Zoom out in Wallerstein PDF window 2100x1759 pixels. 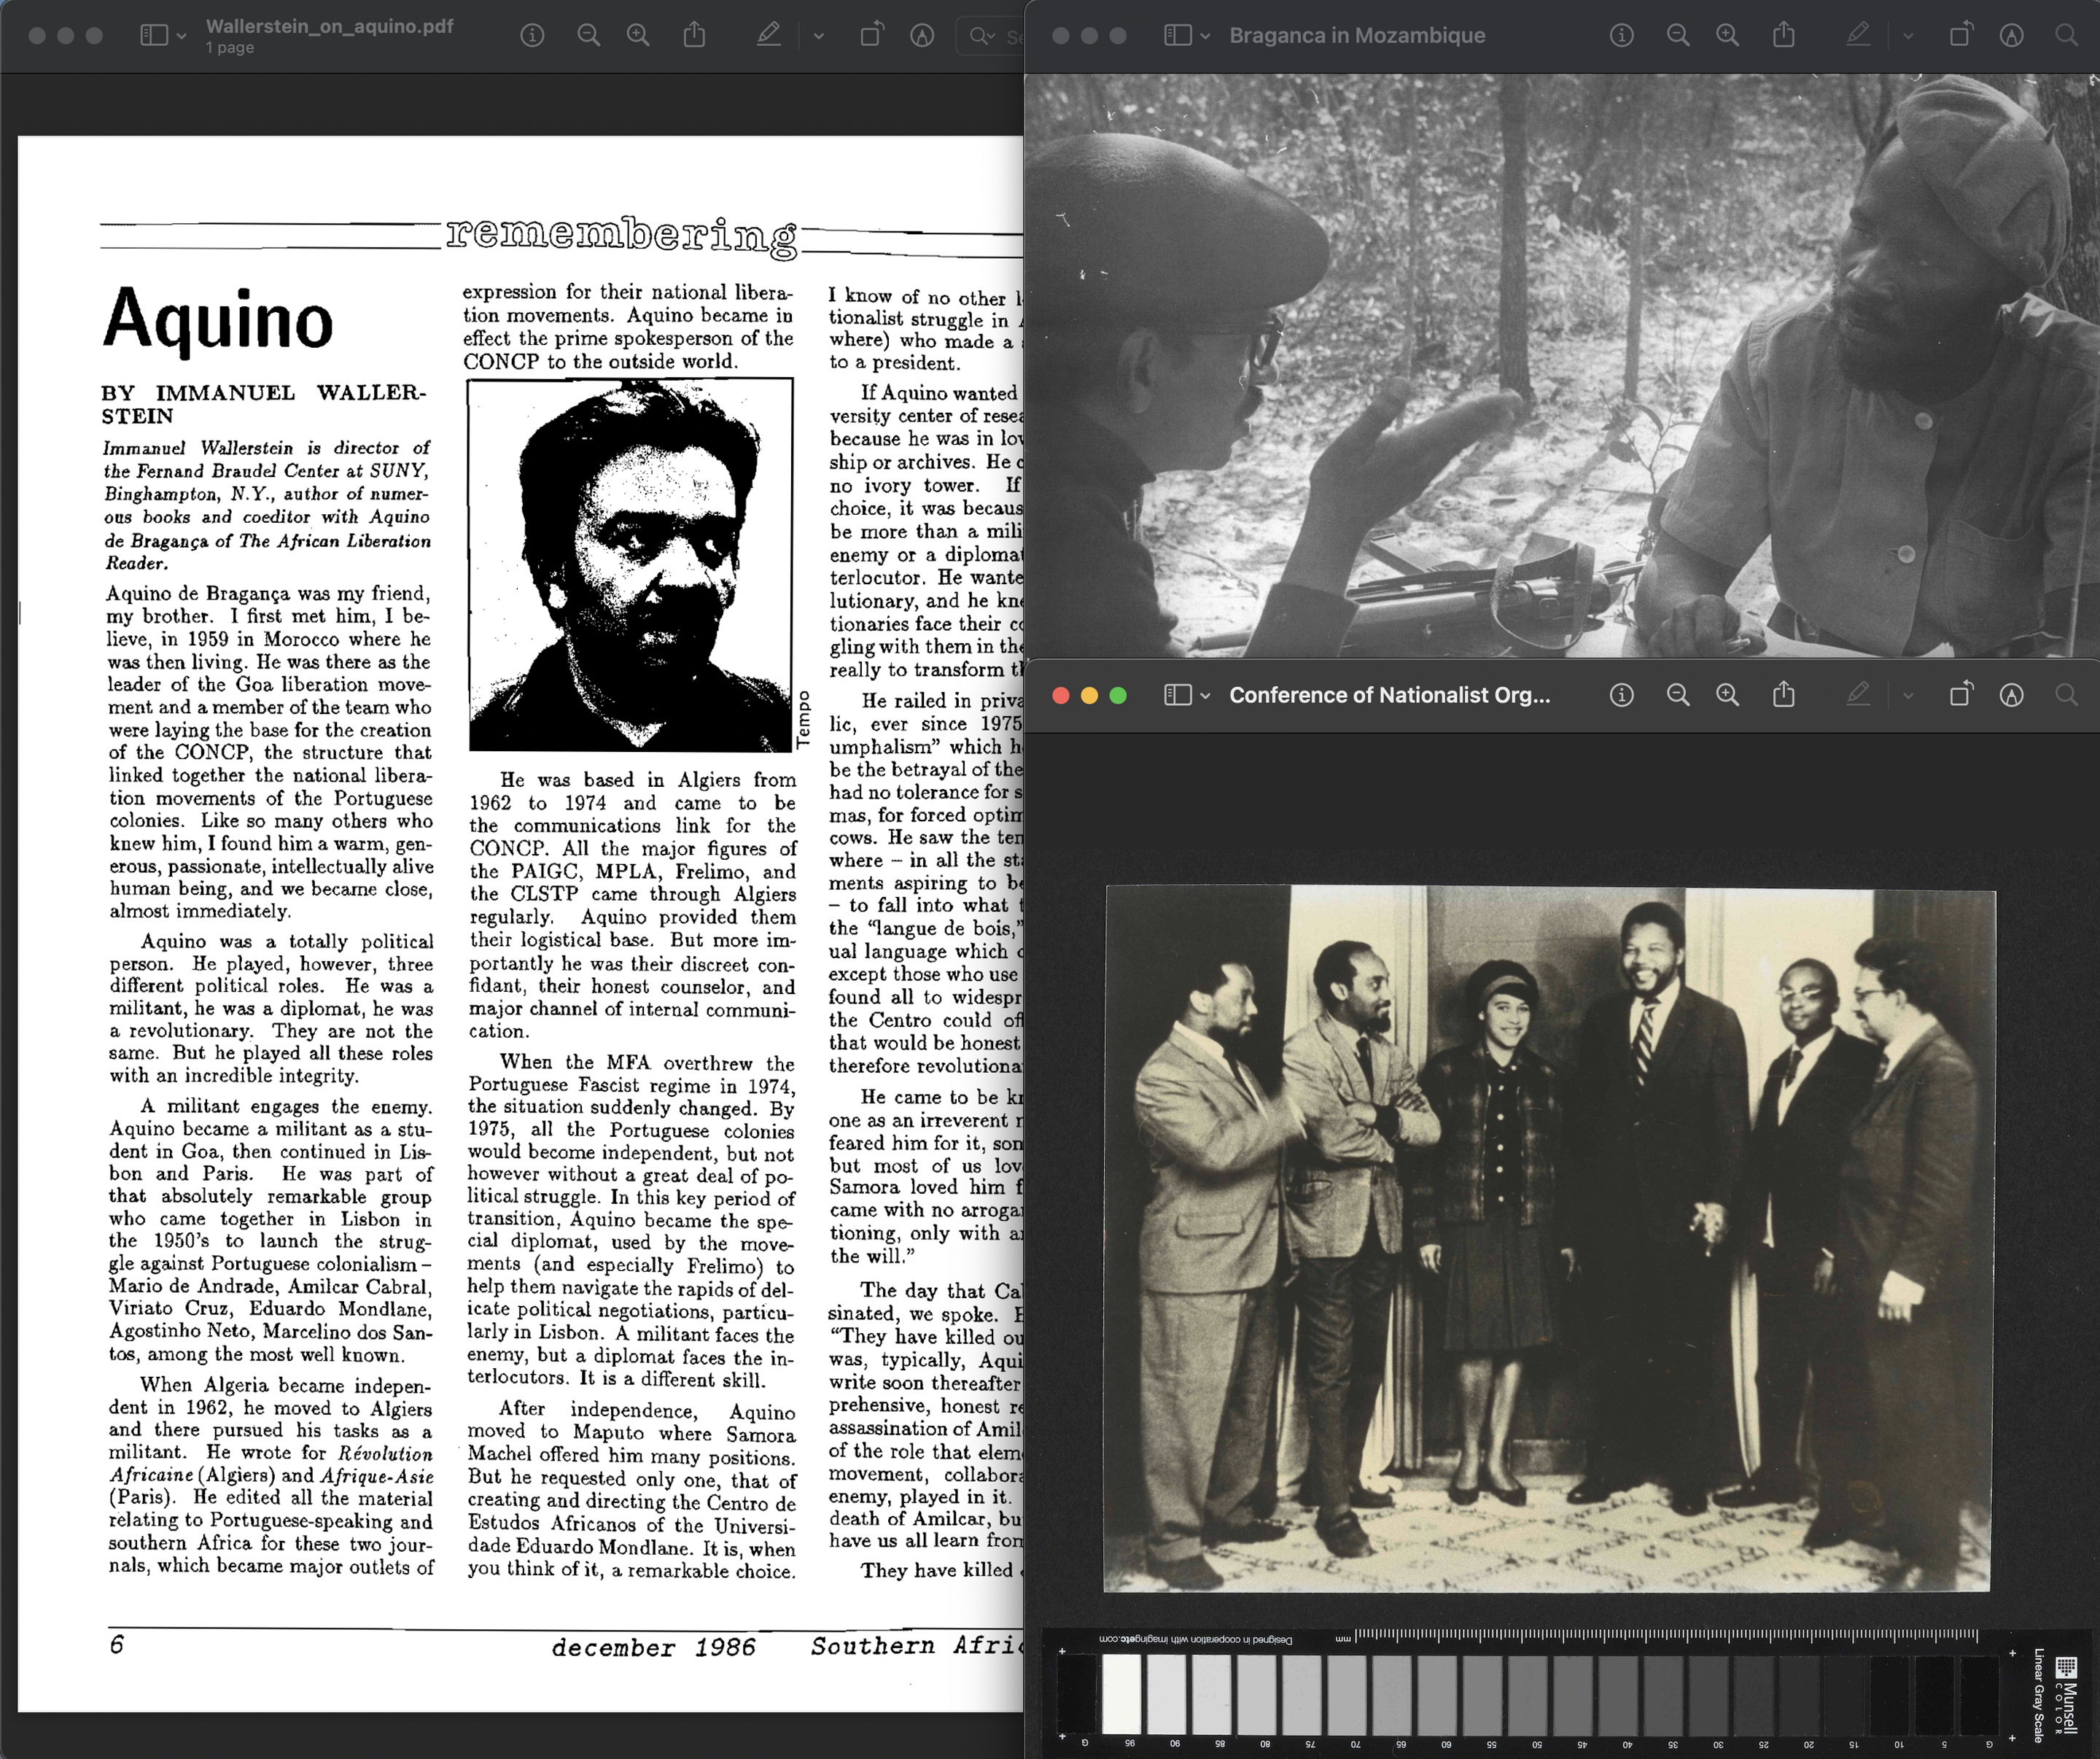pyautogui.click(x=589, y=36)
